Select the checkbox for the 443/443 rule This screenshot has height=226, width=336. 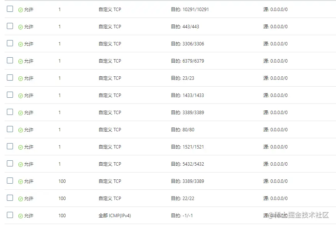click(x=10, y=26)
